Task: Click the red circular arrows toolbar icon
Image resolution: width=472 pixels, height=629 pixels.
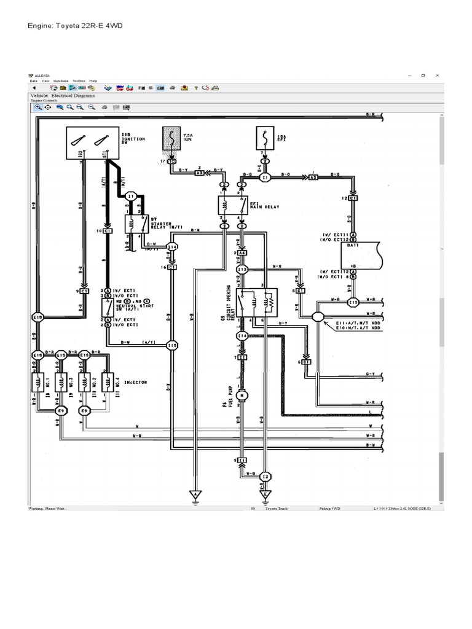Action: pyautogui.click(x=205, y=88)
